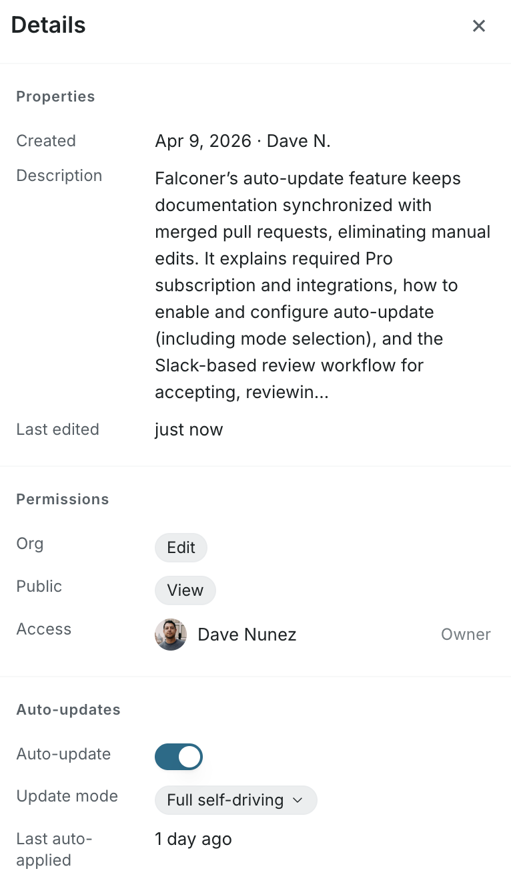Viewport: 511px width, 879px height.
Task: Close the Details panel with X icon
Action: [479, 26]
